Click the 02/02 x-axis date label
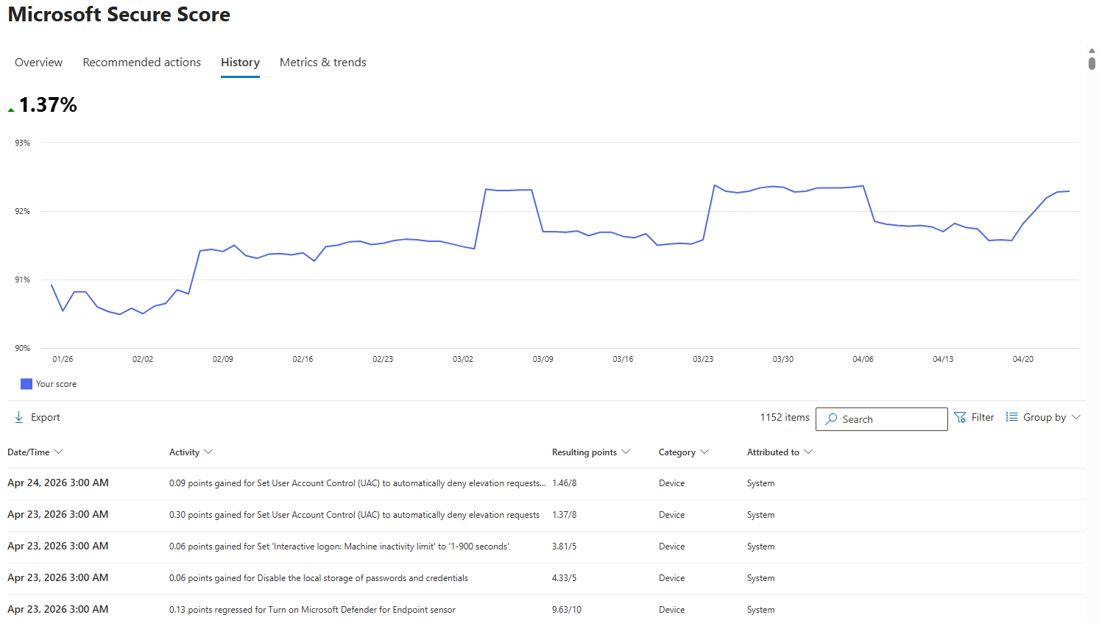 click(x=143, y=359)
